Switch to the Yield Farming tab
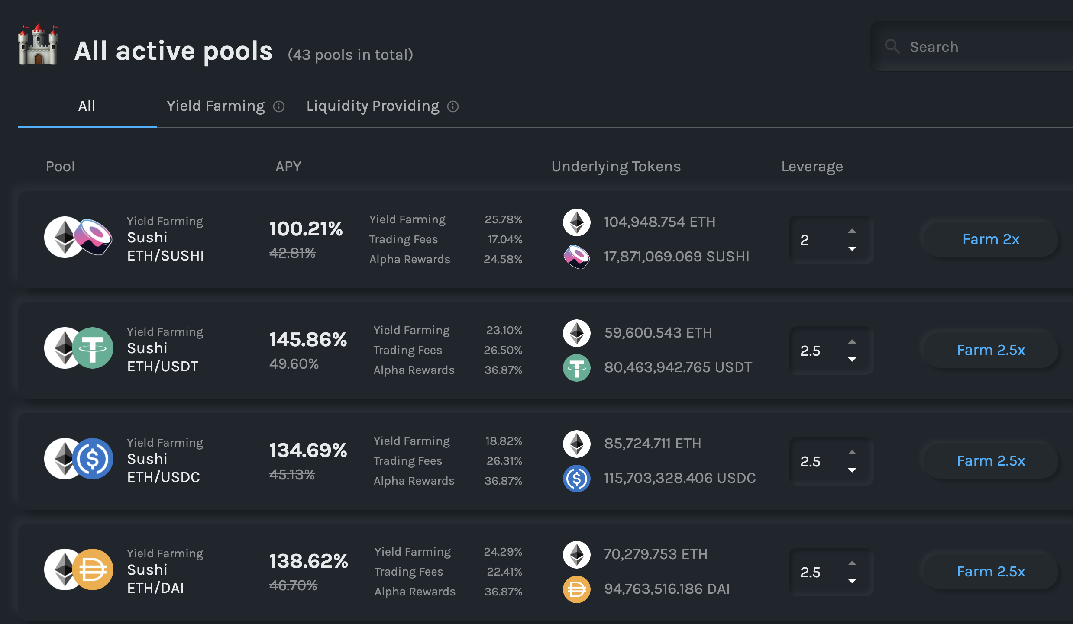This screenshot has height=624, width=1073. [216, 106]
